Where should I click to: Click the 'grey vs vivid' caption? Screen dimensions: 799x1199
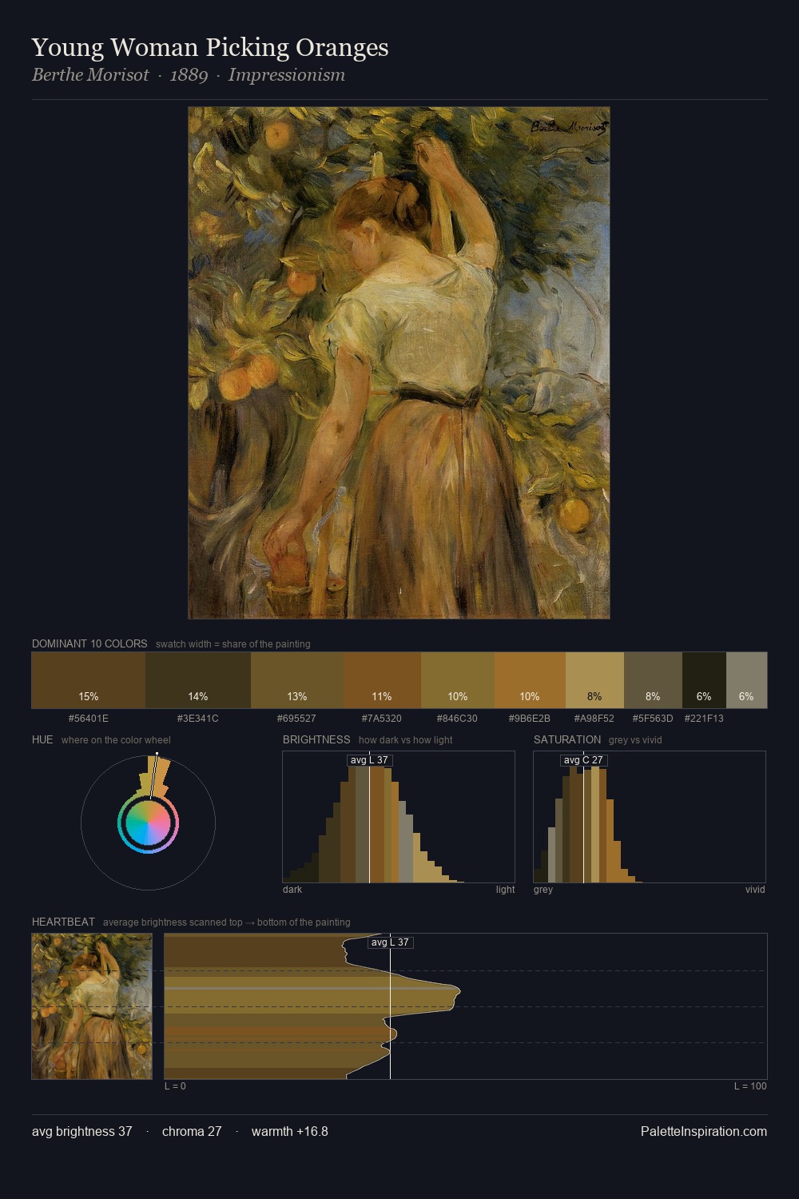point(635,740)
